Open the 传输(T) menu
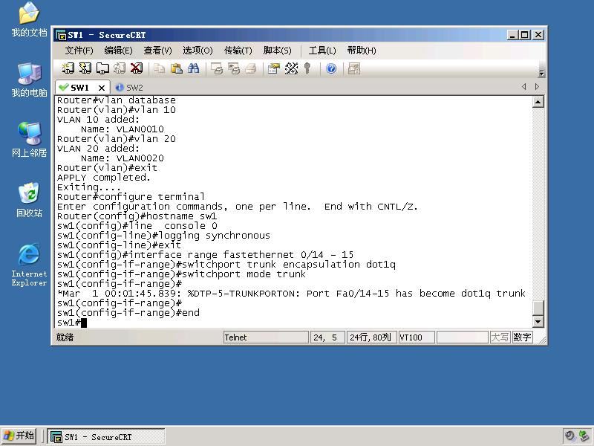Screen dimensions: 594x446 [238, 51]
